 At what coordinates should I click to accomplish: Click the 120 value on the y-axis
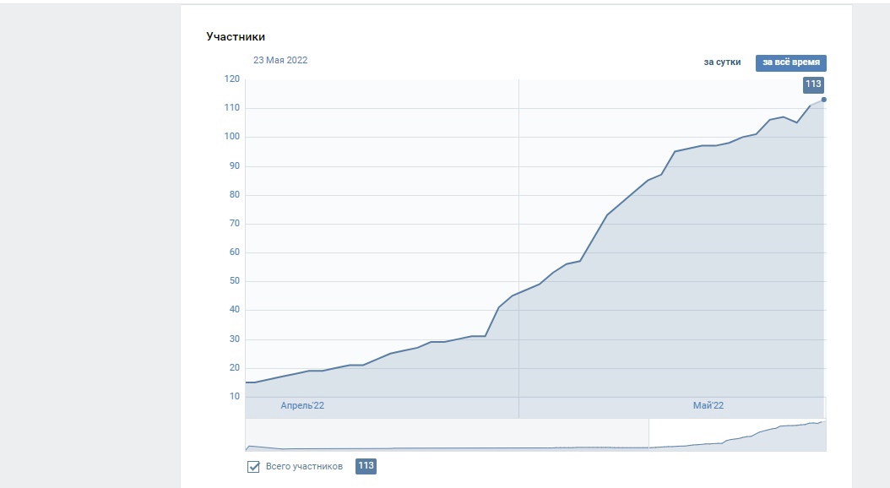(231, 79)
